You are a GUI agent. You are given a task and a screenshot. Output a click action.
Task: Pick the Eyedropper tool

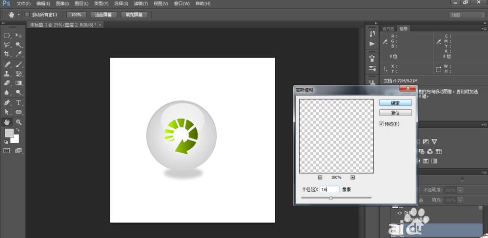point(19,54)
